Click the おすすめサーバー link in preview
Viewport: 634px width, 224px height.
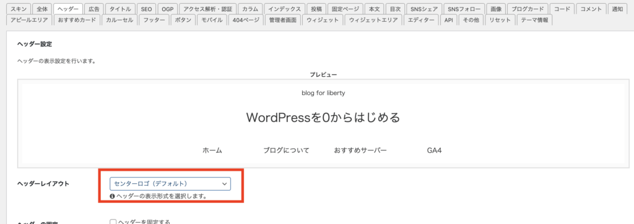tap(360, 150)
